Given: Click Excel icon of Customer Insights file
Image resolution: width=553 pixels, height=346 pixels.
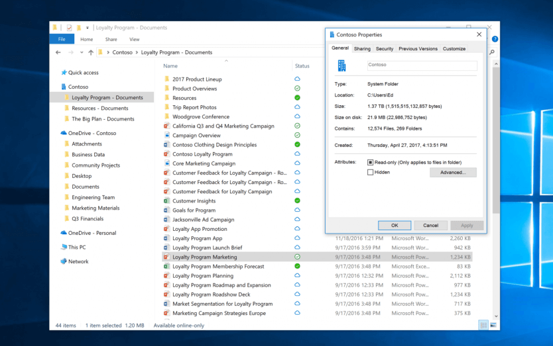Looking at the screenshot, I should (x=166, y=200).
